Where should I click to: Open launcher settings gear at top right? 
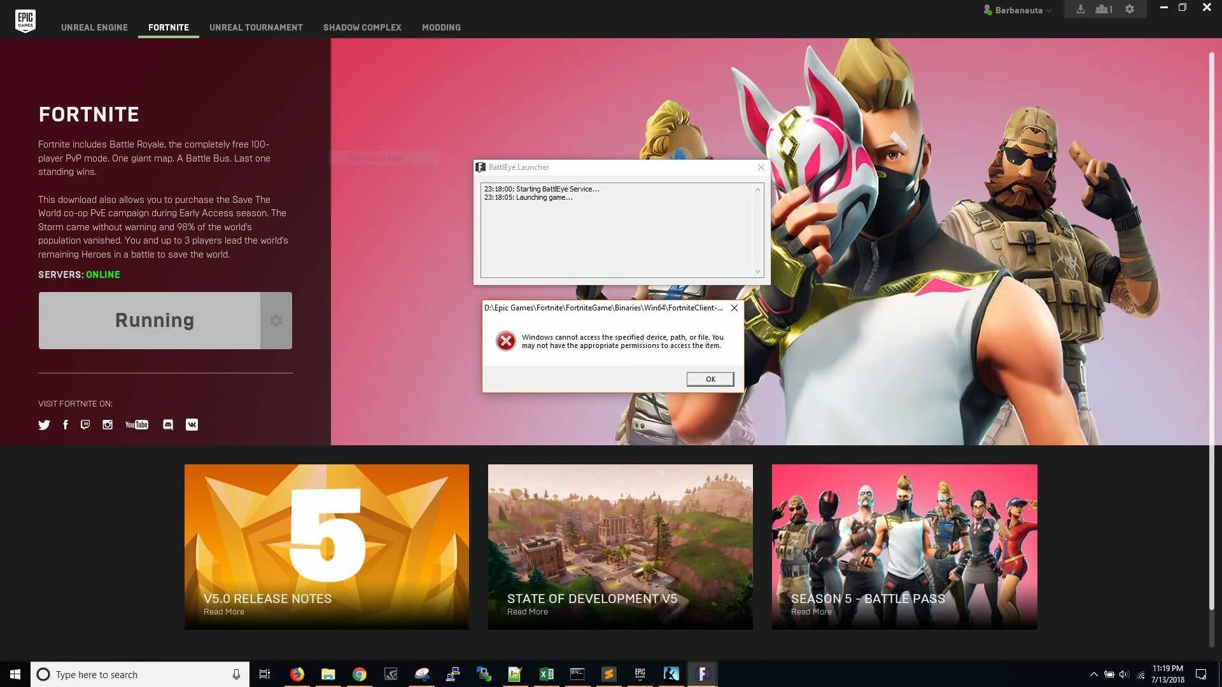(1129, 10)
